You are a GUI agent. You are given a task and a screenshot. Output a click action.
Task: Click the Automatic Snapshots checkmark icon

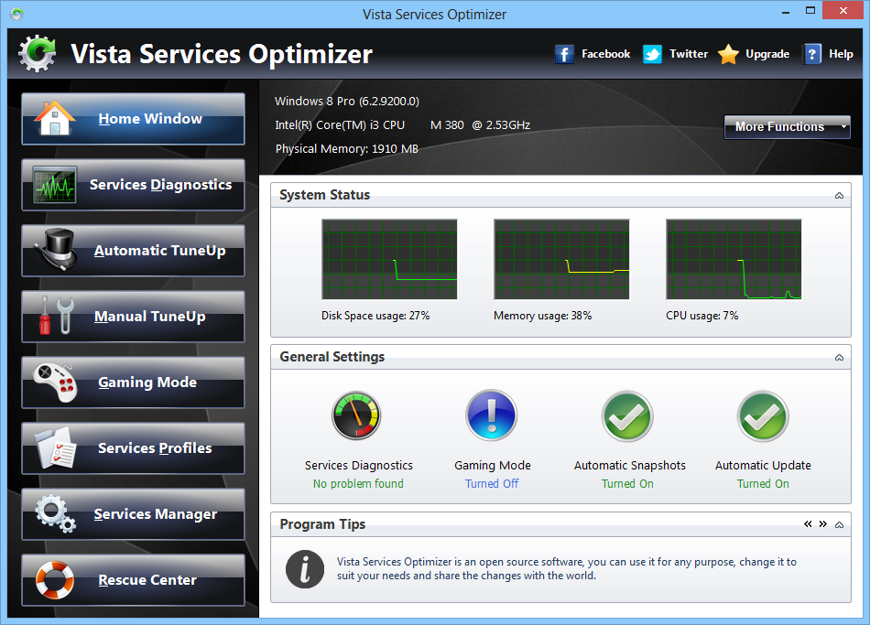point(627,416)
